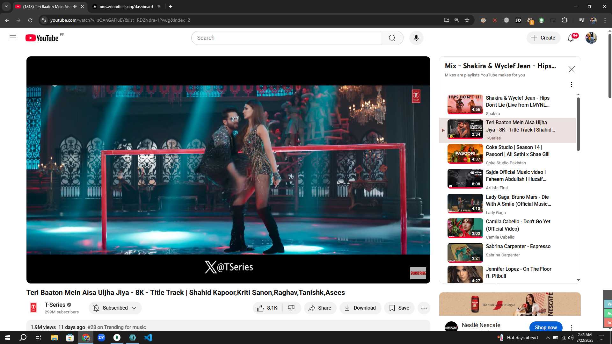Screen dimensions: 612x344
Task: Close the Mix playlist panel
Action: click(572, 69)
